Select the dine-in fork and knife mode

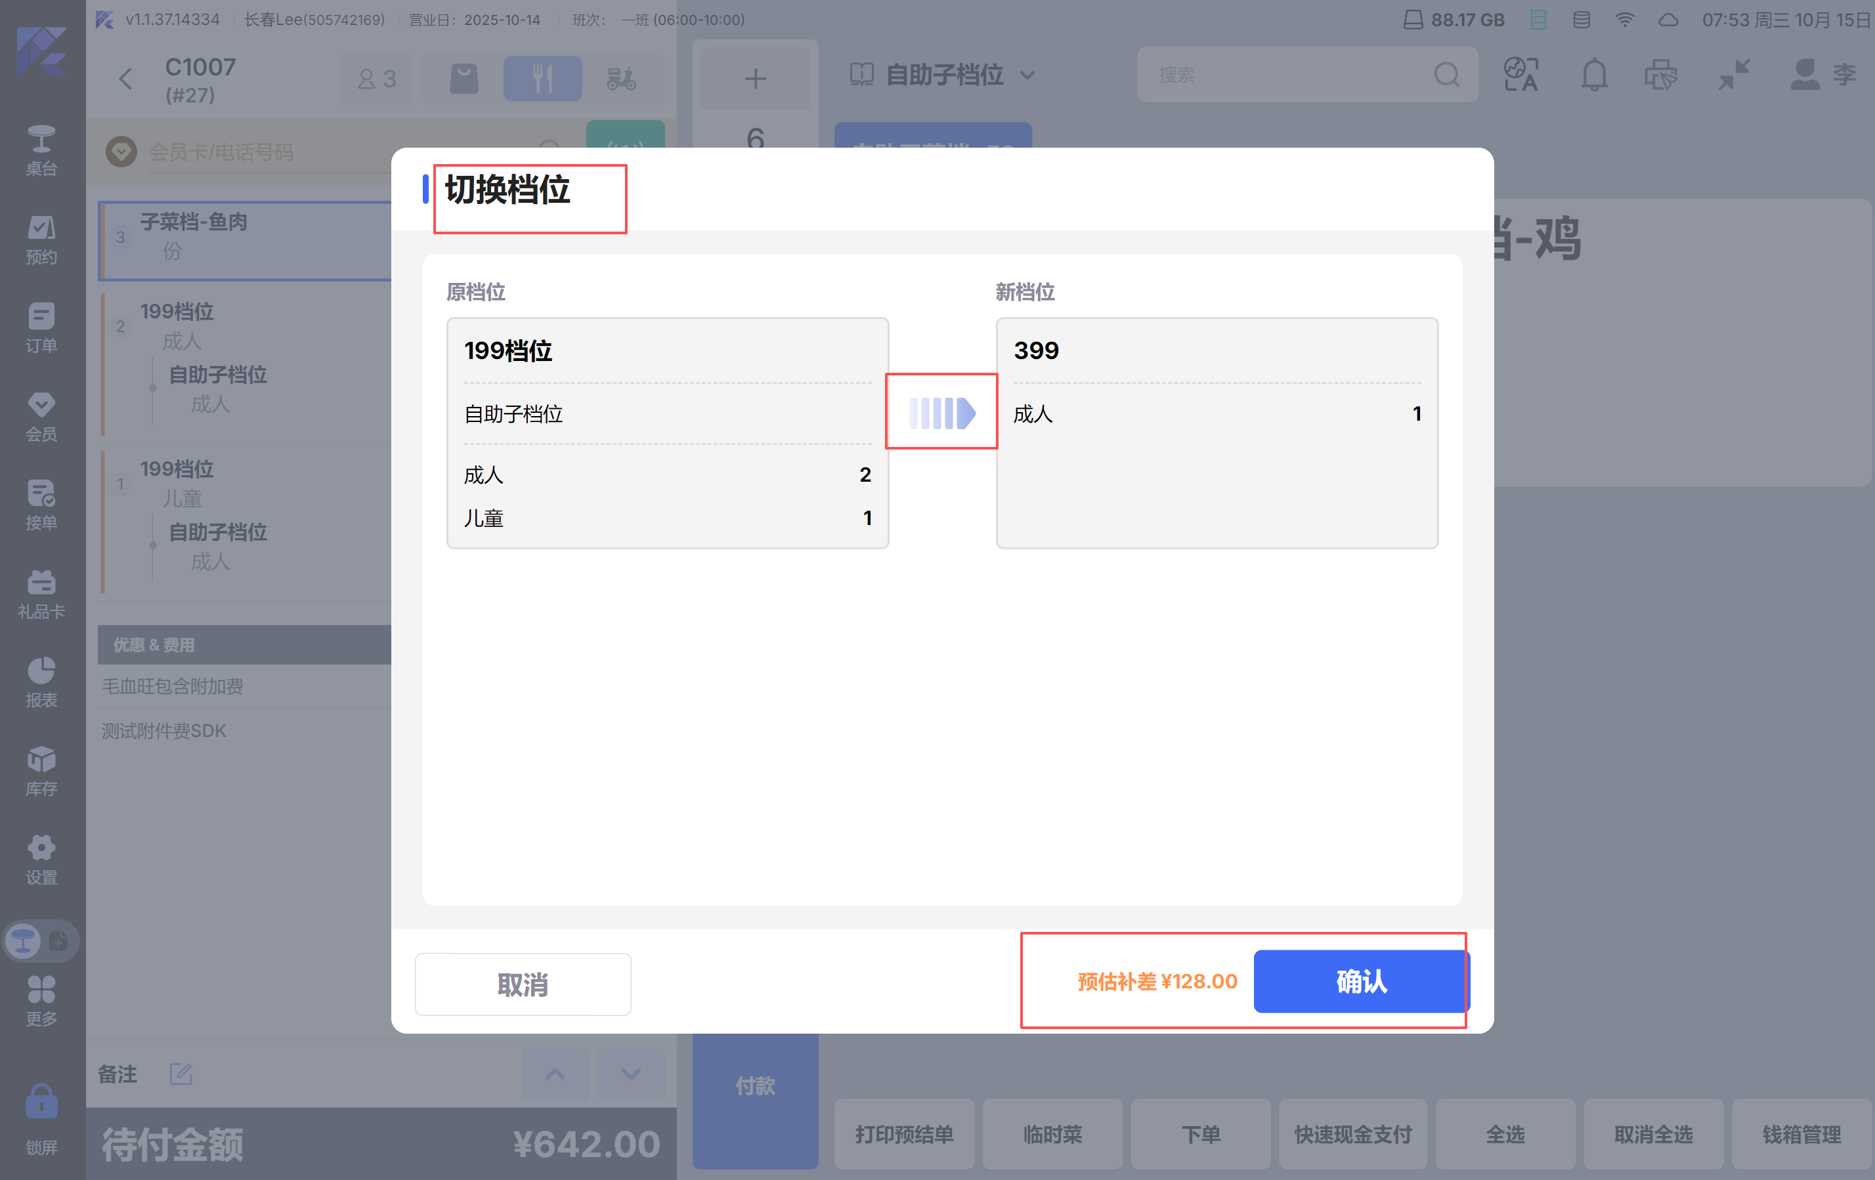(x=542, y=78)
